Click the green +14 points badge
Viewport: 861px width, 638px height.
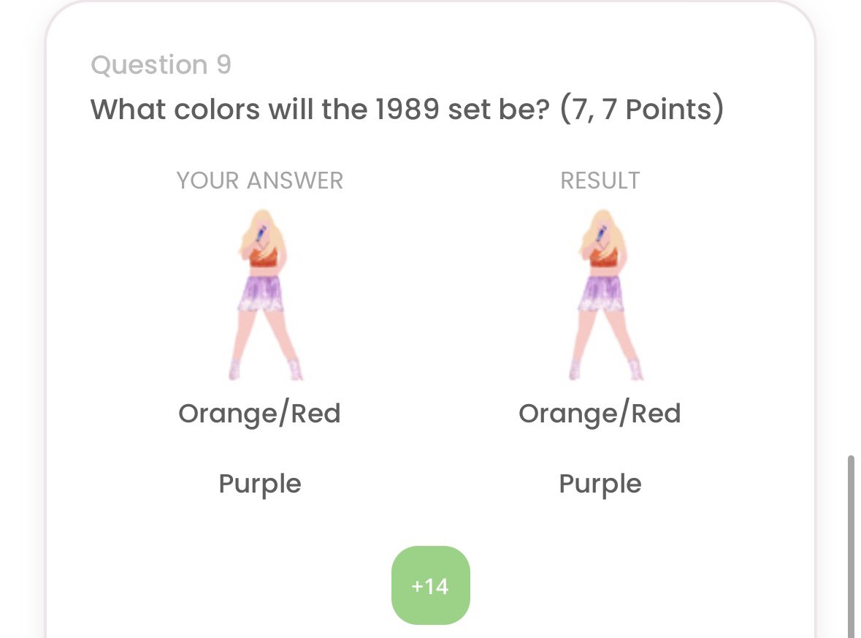point(431,586)
